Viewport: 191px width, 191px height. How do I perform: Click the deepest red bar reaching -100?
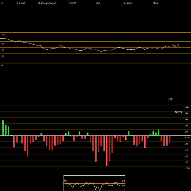tap(107, 151)
